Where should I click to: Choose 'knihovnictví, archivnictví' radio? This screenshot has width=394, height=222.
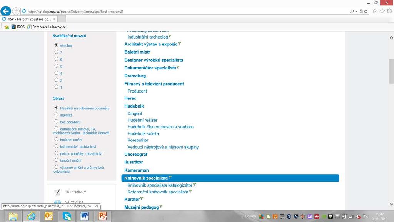pos(56,146)
